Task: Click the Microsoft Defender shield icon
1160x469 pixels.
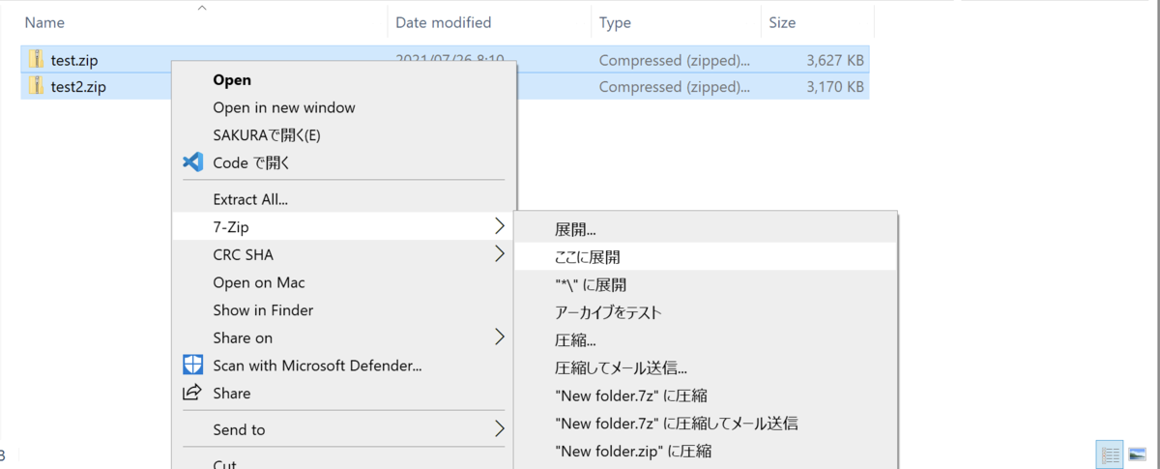Action: [x=192, y=366]
